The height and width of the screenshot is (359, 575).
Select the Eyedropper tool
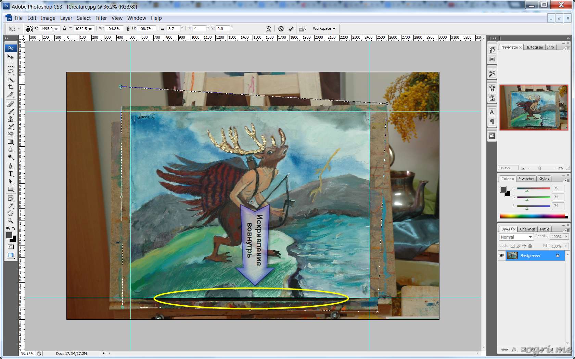pos(11,205)
